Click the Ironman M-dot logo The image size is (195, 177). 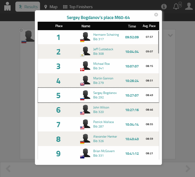pyautogui.click(x=7, y=6)
